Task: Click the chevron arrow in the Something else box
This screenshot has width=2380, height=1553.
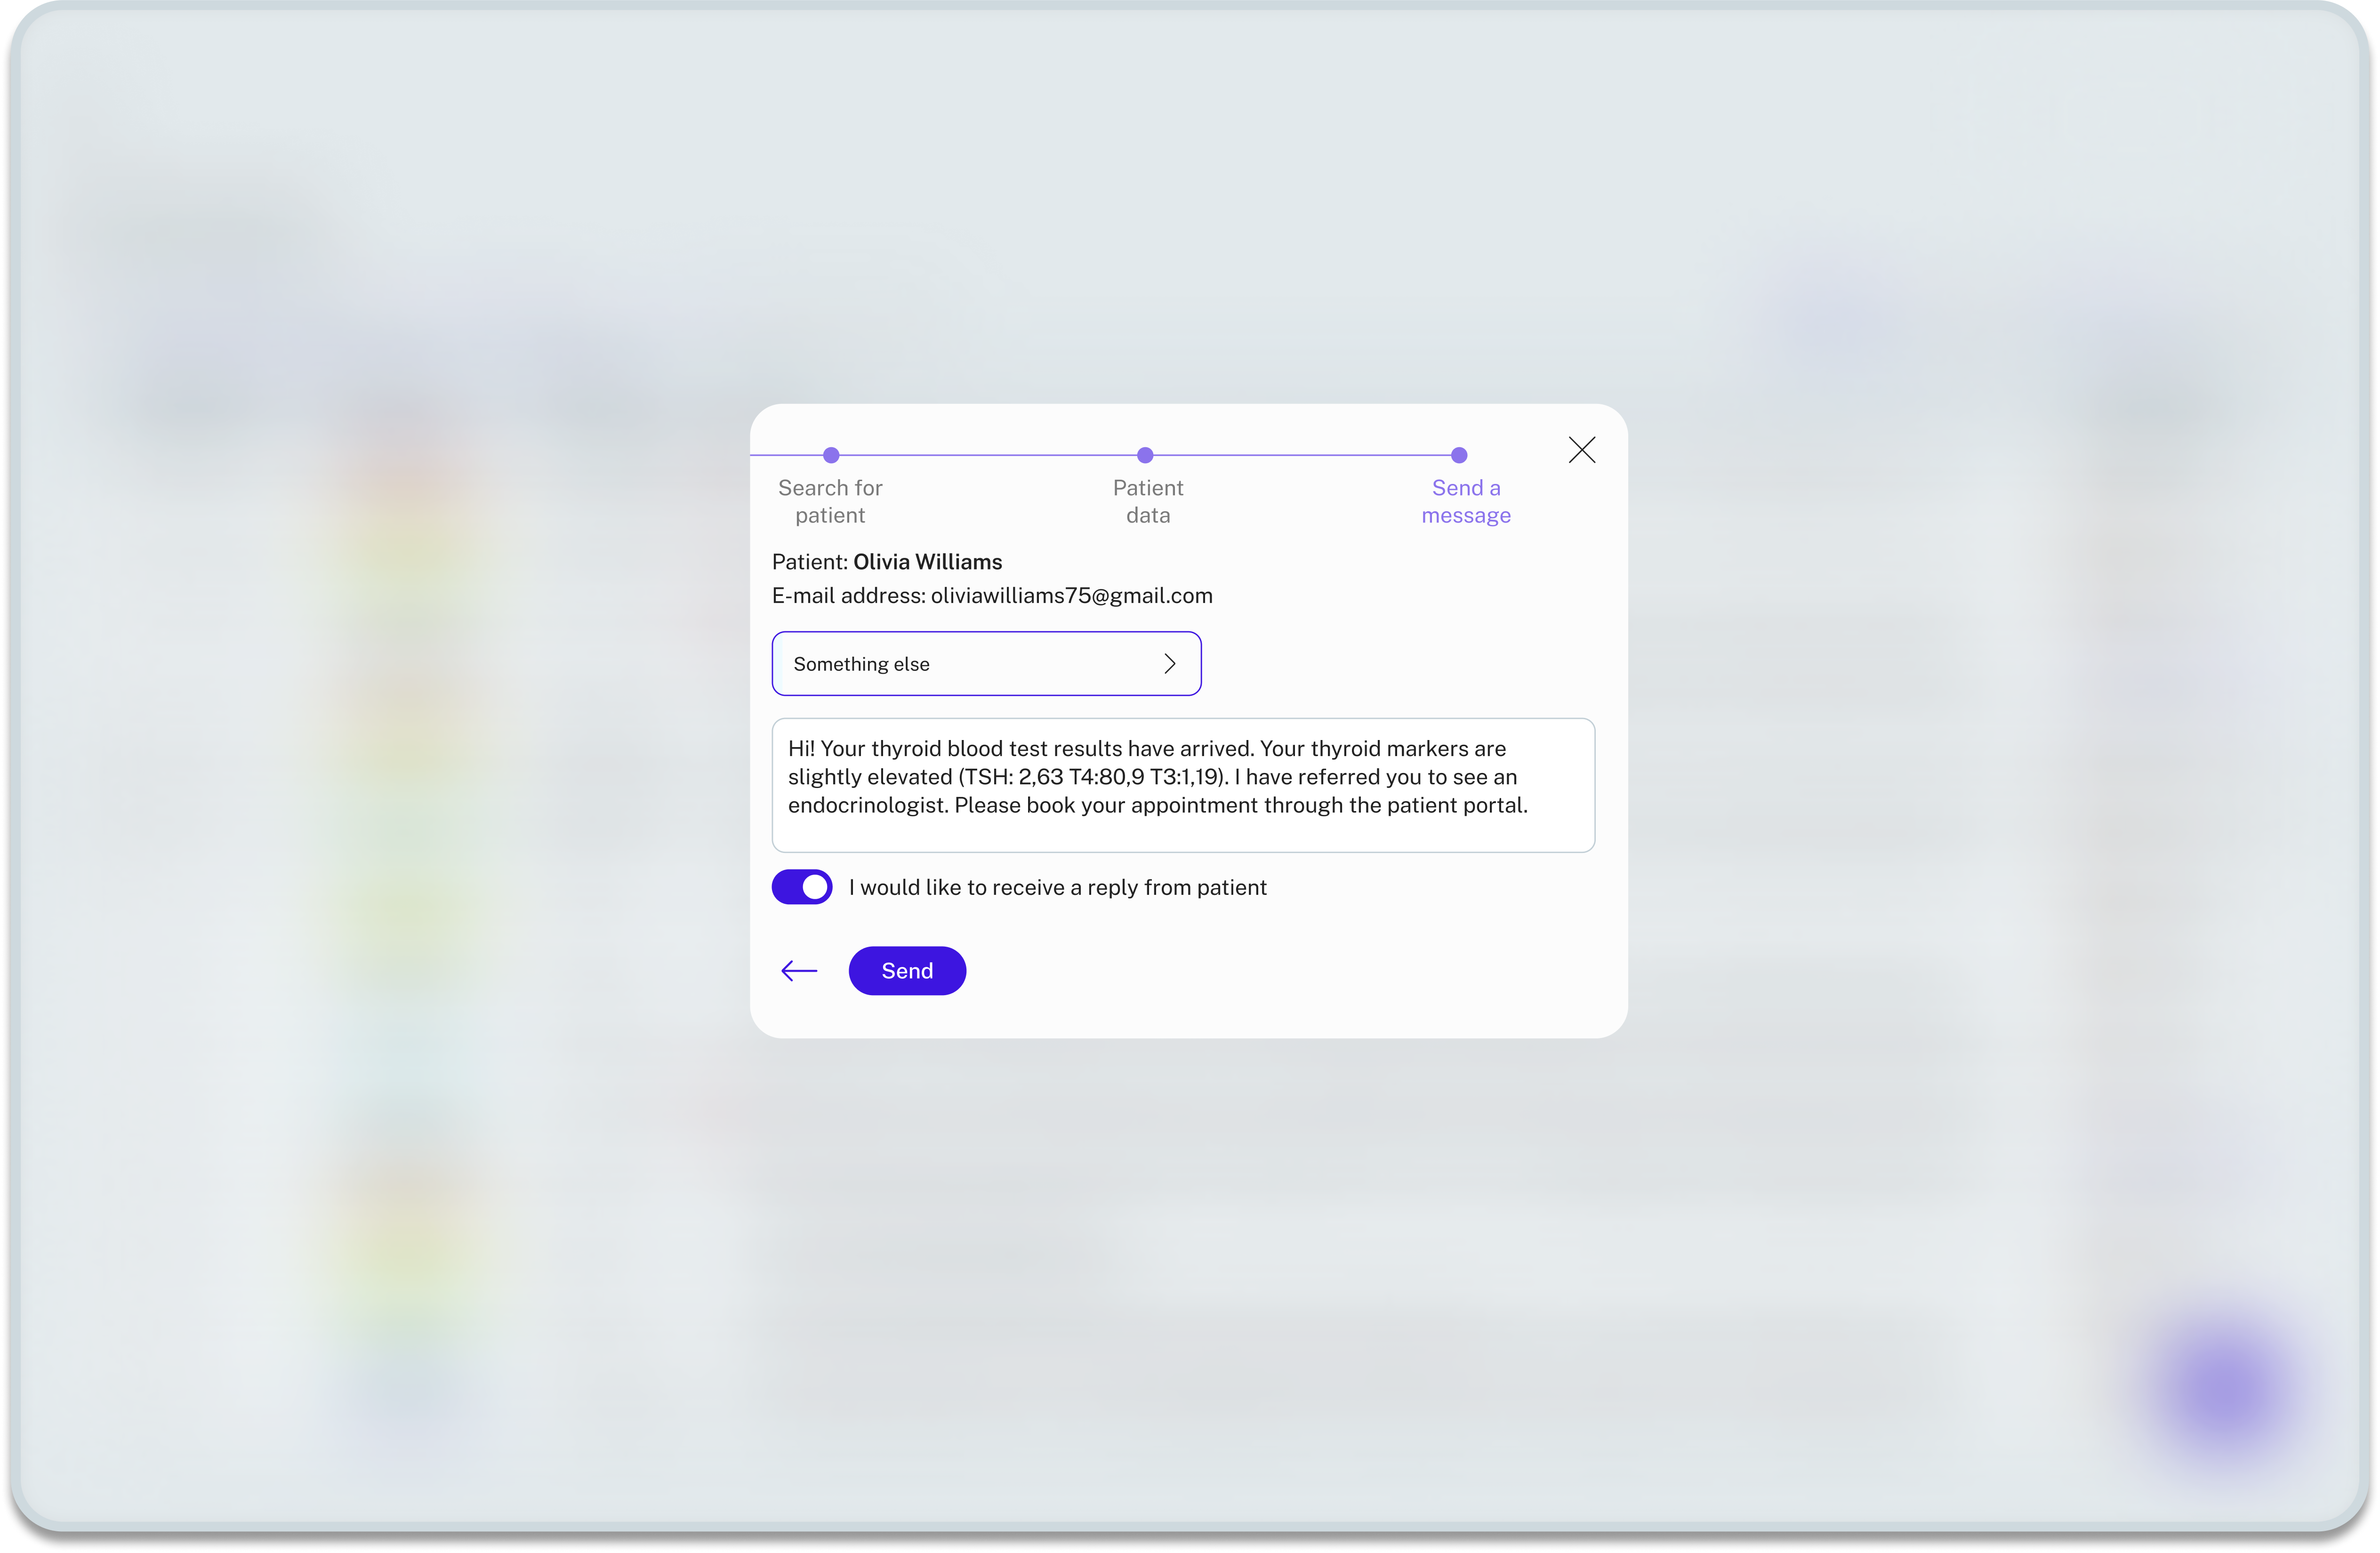Action: click(1169, 664)
